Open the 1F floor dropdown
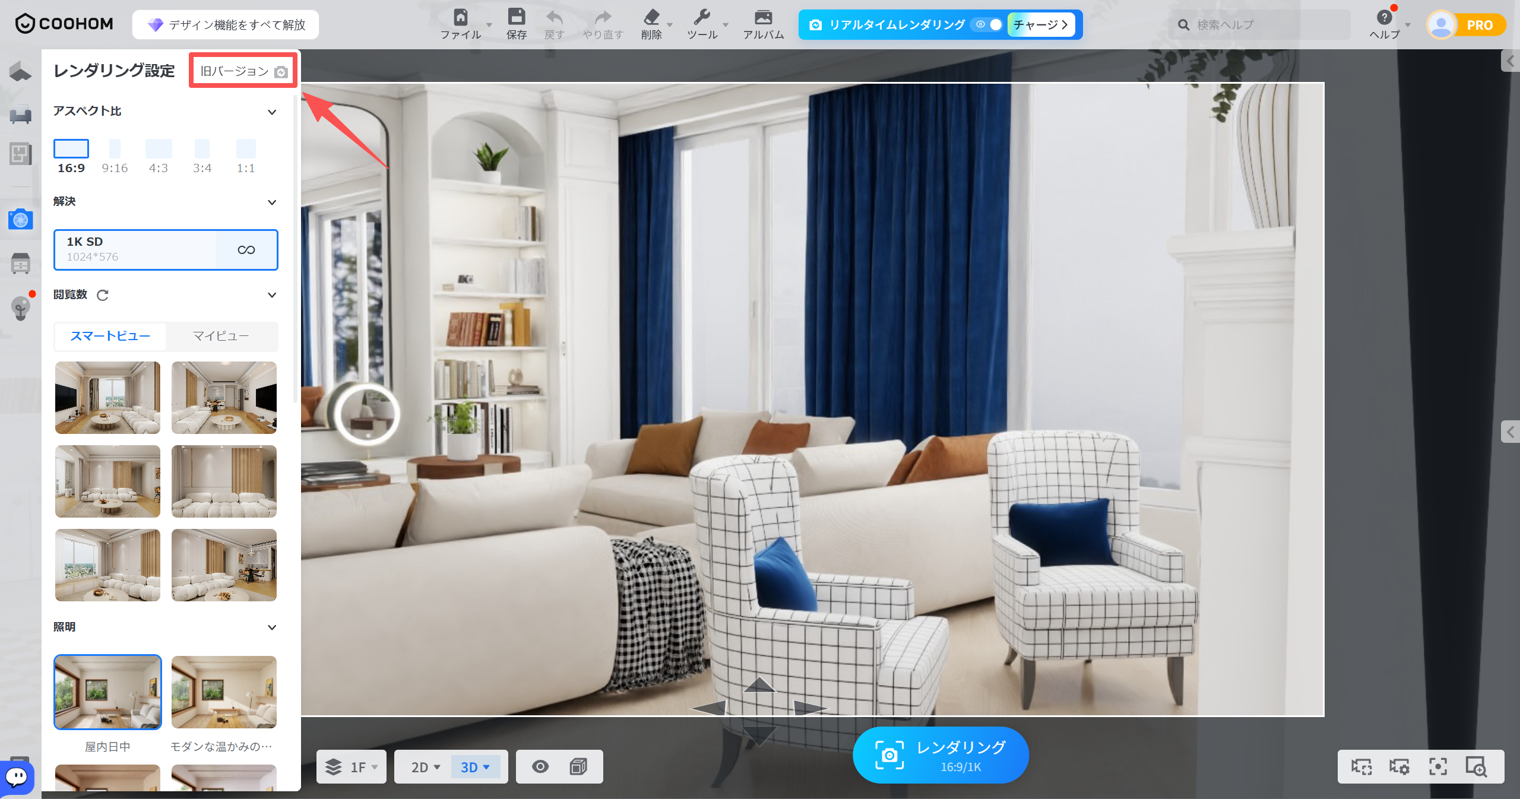The image size is (1520, 799). coord(351,767)
